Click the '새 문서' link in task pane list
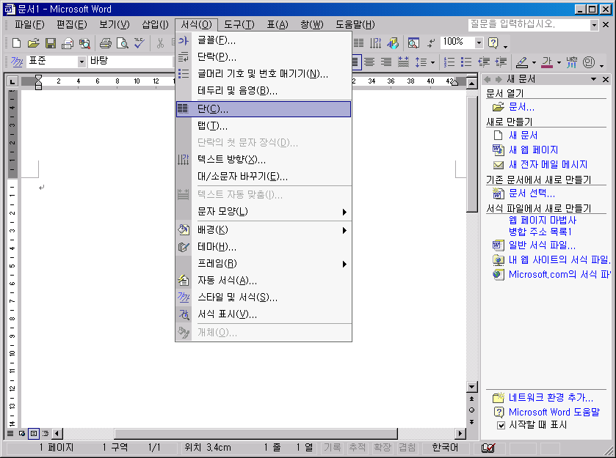616x458 pixels. point(523,136)
